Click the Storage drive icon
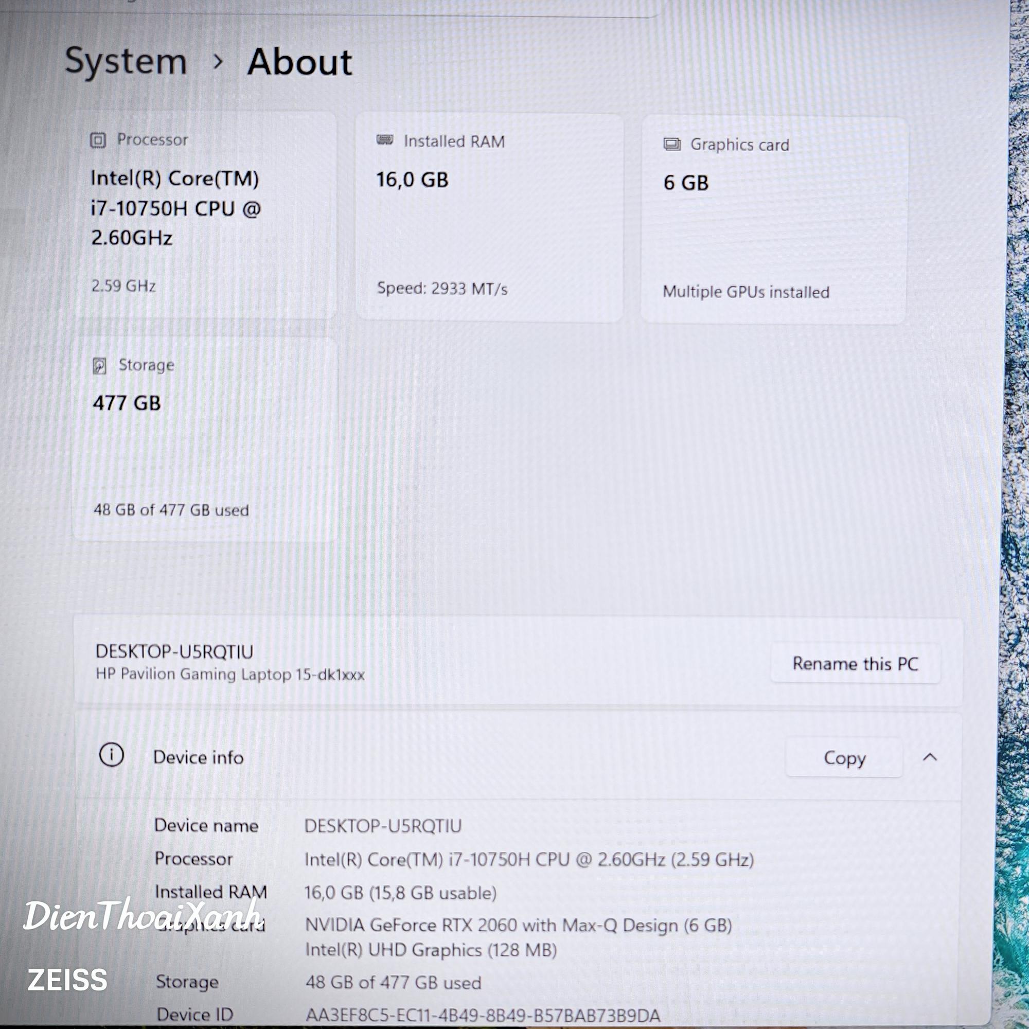 tap(100, 366)
